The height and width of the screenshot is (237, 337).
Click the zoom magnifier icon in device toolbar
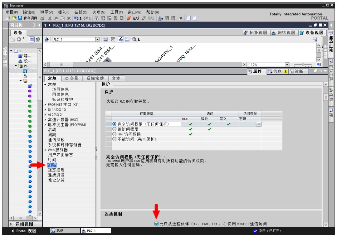click(x=135, y=40)
